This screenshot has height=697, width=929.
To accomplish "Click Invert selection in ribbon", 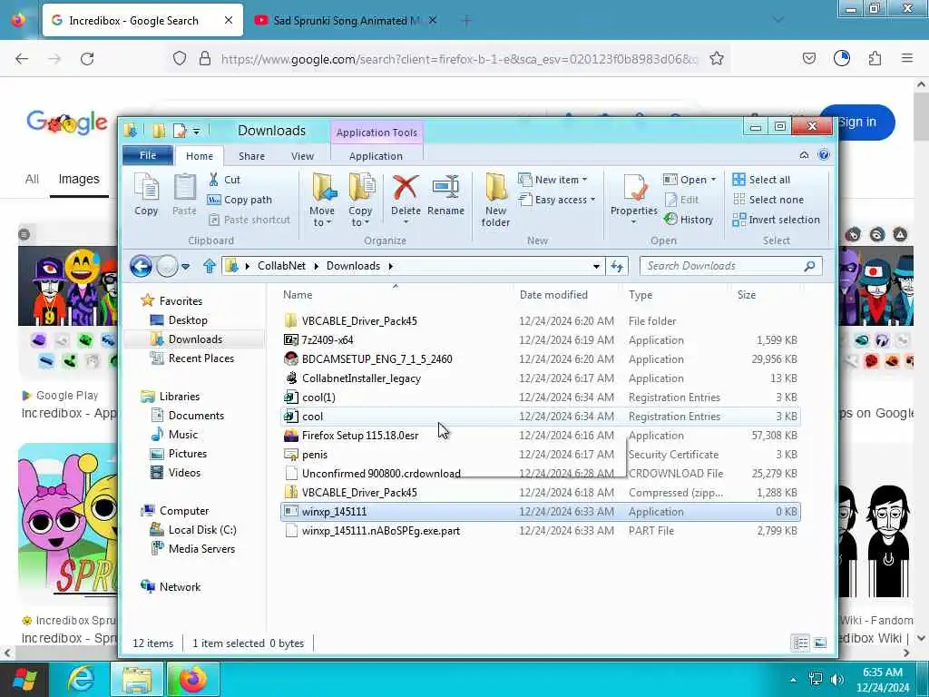I will coord(777,220).
